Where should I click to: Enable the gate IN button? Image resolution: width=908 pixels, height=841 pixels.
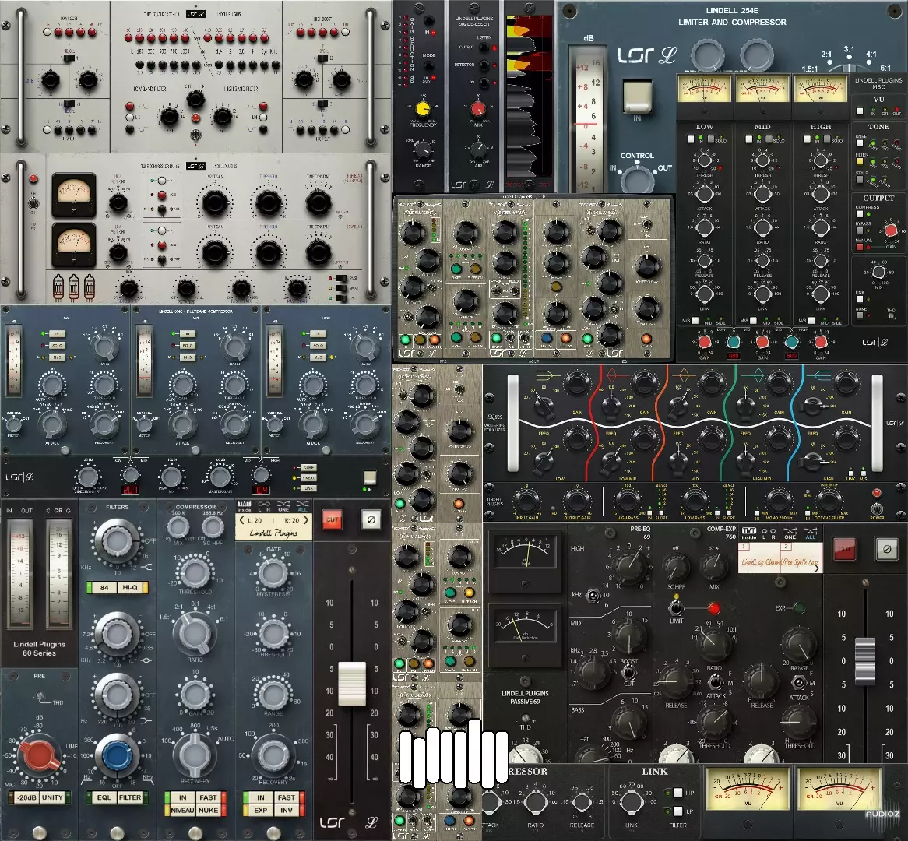pos(261,797)
